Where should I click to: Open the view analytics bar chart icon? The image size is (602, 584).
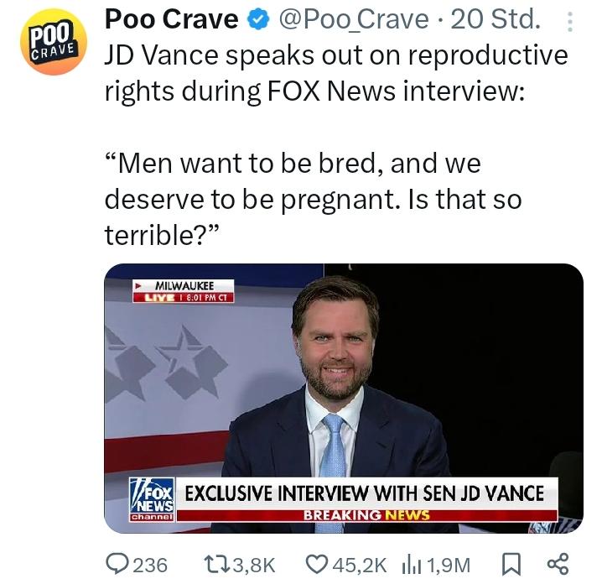412,566
